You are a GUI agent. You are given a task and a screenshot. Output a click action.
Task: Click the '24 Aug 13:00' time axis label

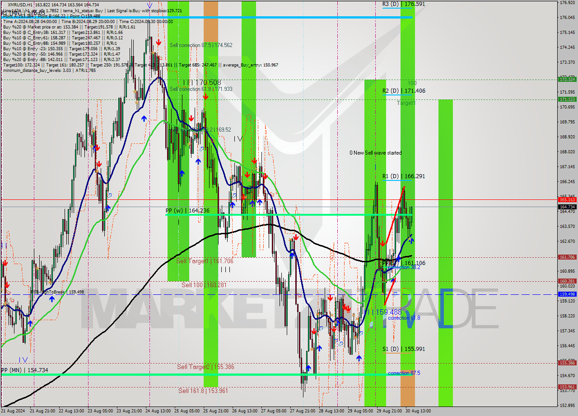(159, 411)
